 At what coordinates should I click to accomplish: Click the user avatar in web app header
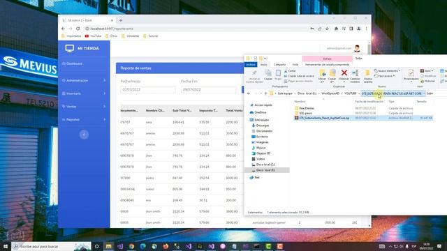pyautogui.click(x=357, y=48)
